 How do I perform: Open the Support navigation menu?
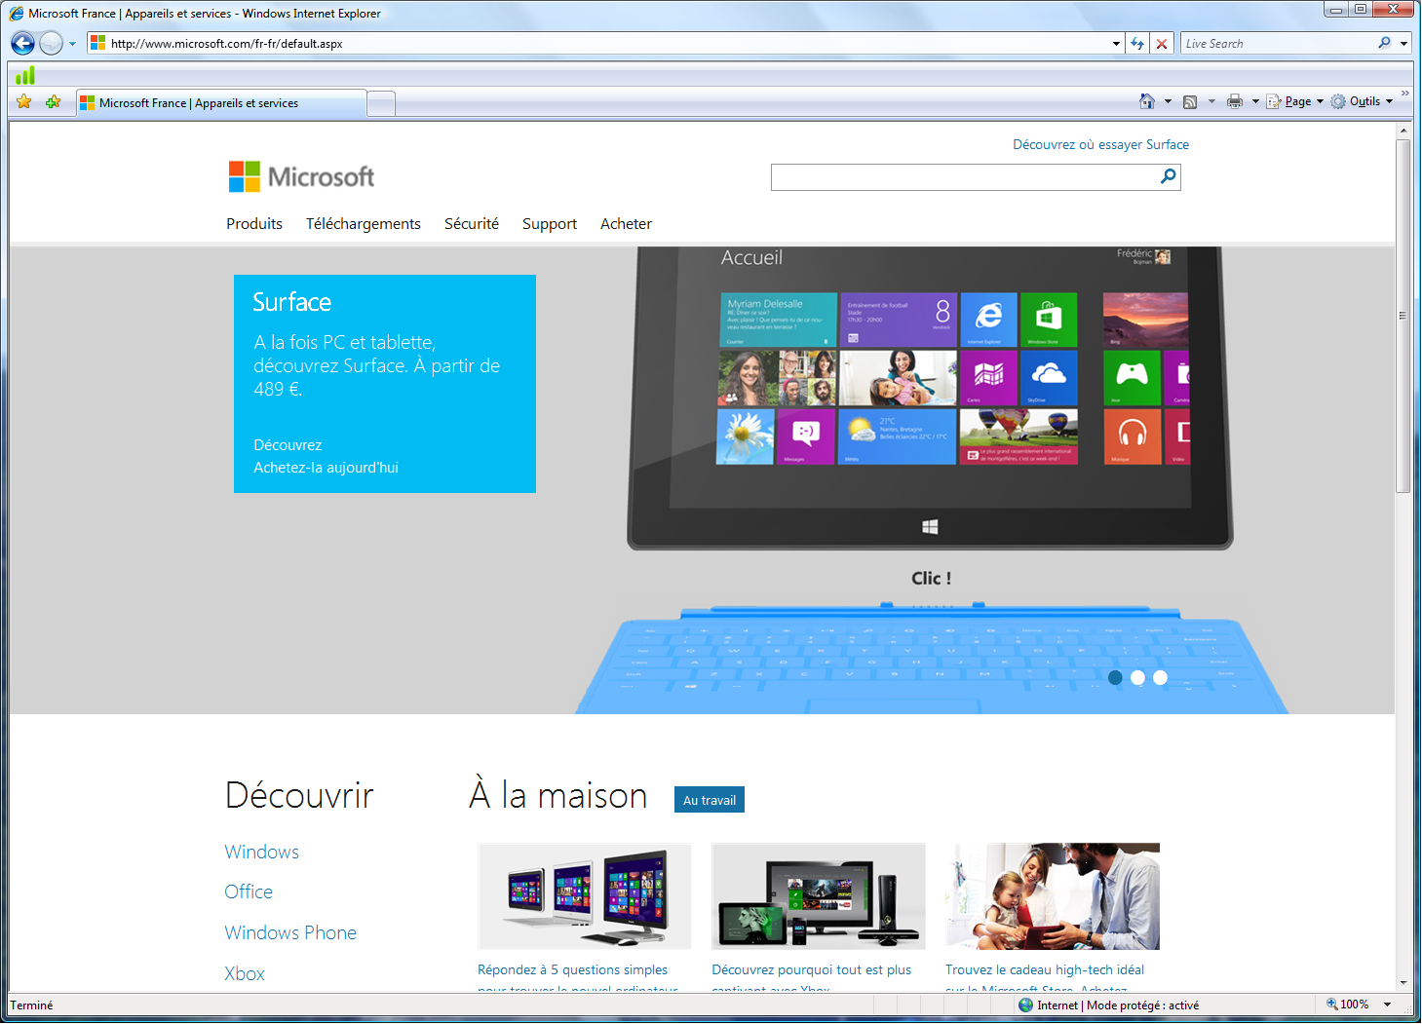coord(550,223)
